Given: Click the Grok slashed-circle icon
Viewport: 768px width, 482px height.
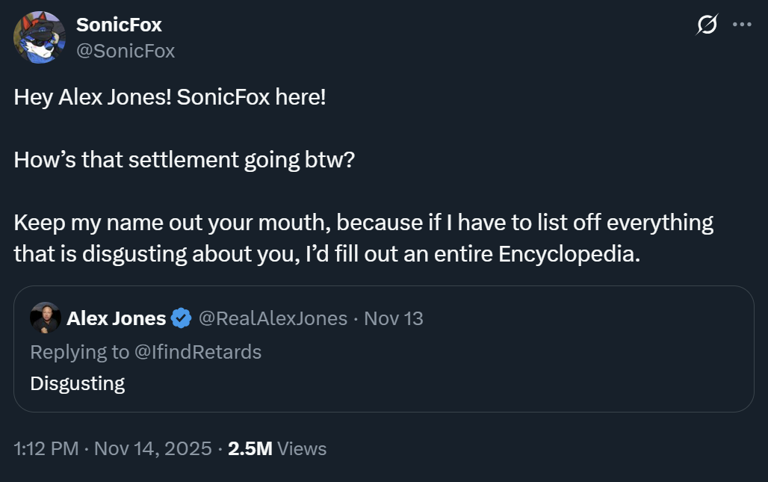Looking at the screenshot, I should [706, 25].
